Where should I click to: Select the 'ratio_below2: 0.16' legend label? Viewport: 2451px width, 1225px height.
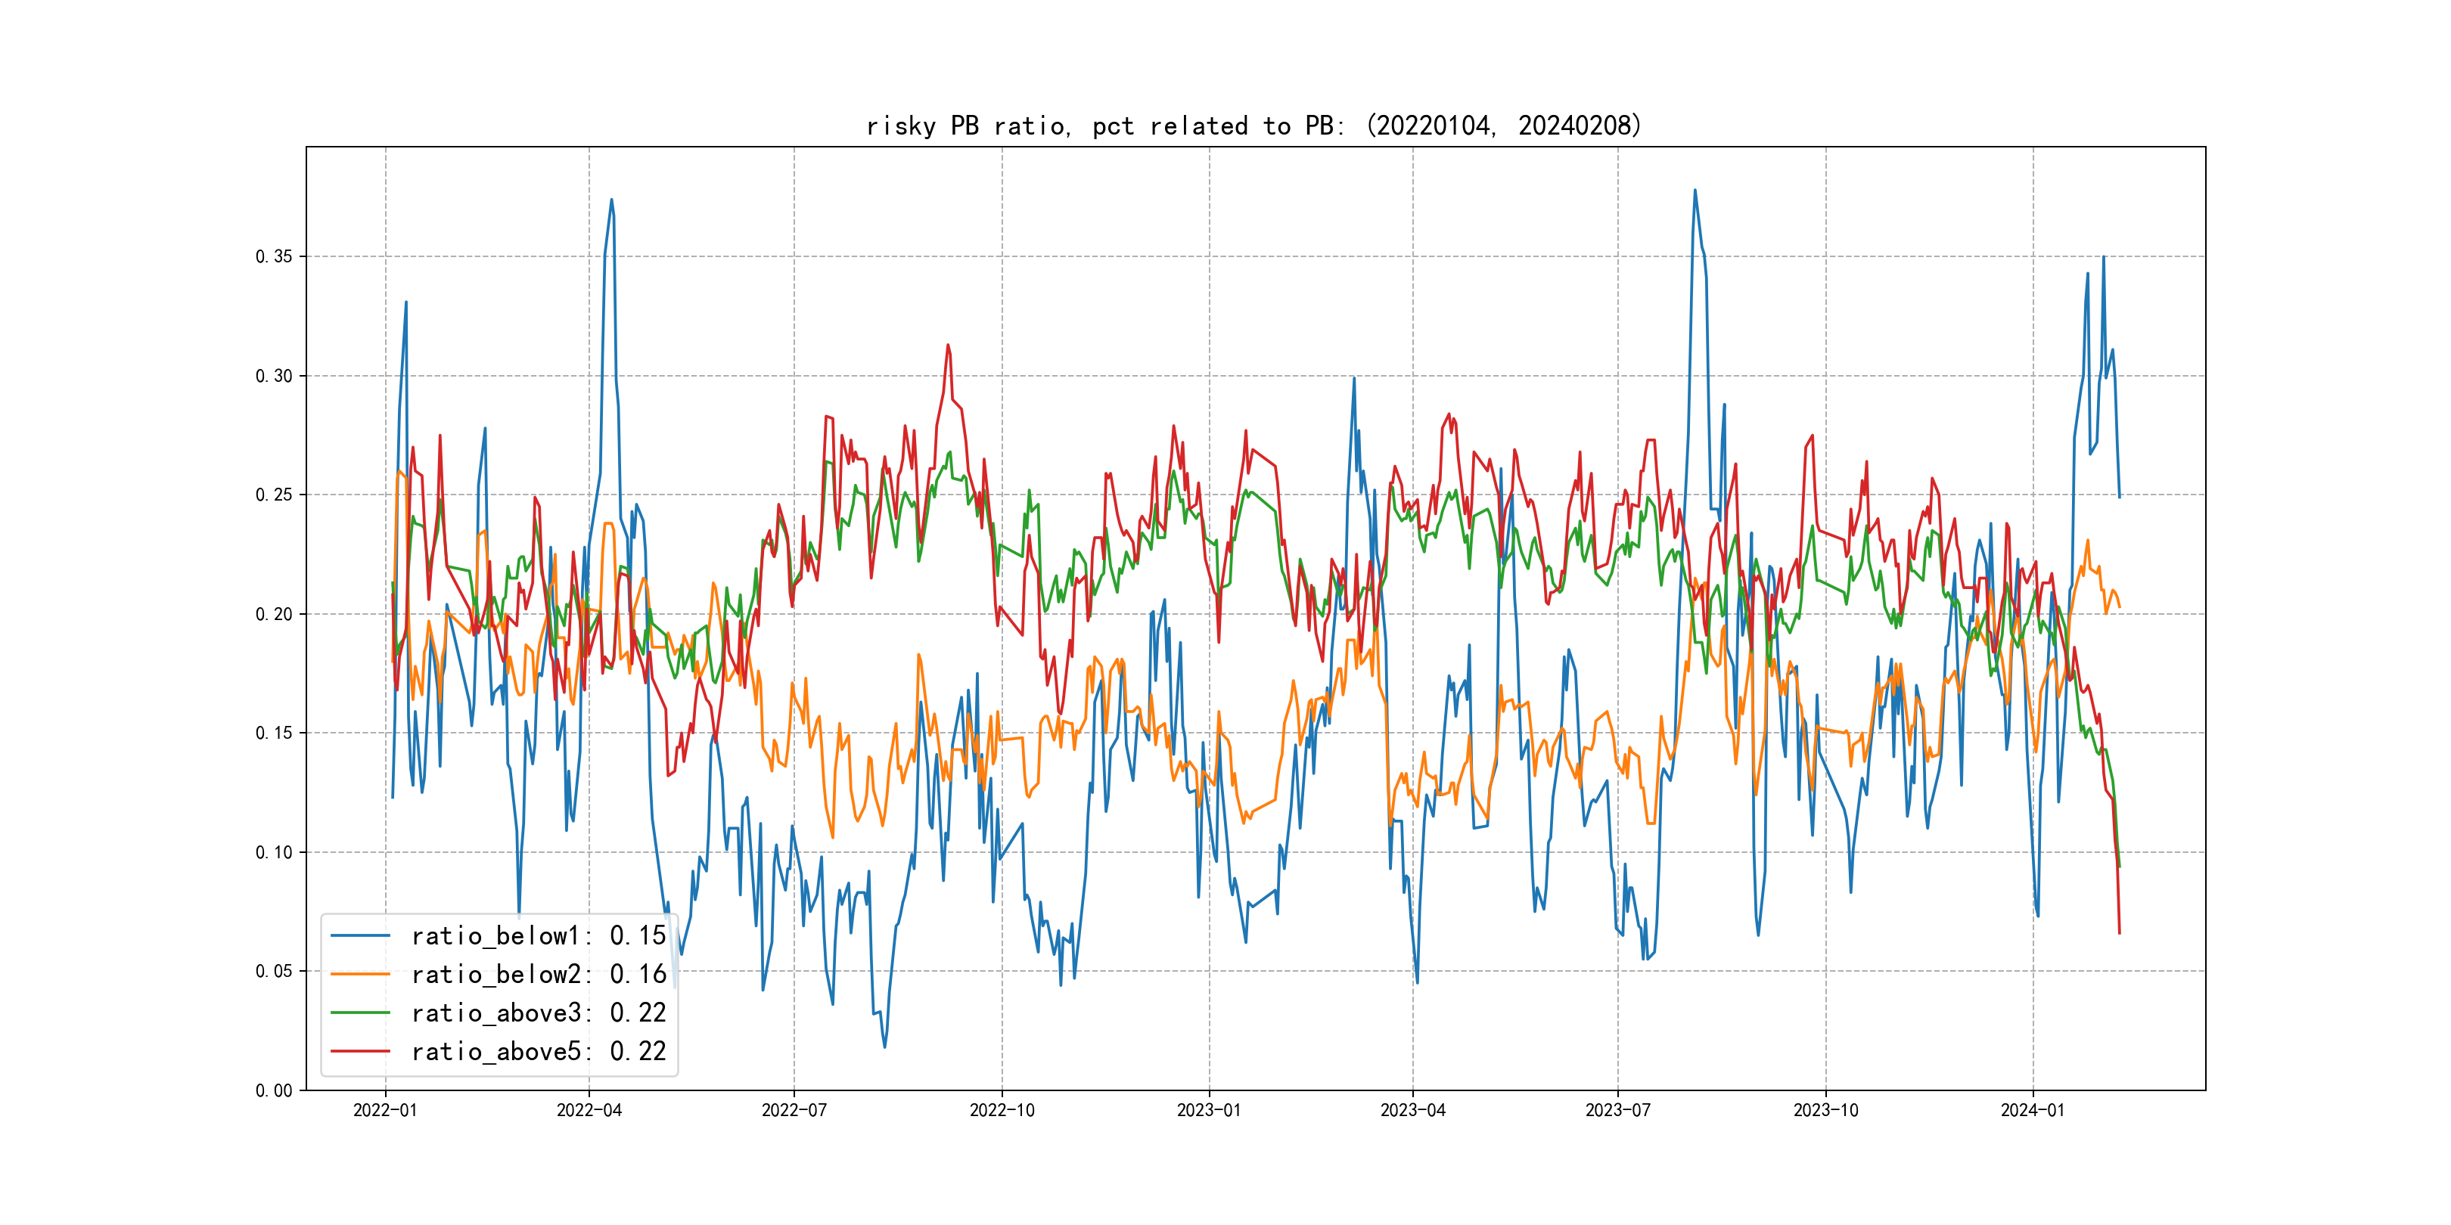coord(539,974)
